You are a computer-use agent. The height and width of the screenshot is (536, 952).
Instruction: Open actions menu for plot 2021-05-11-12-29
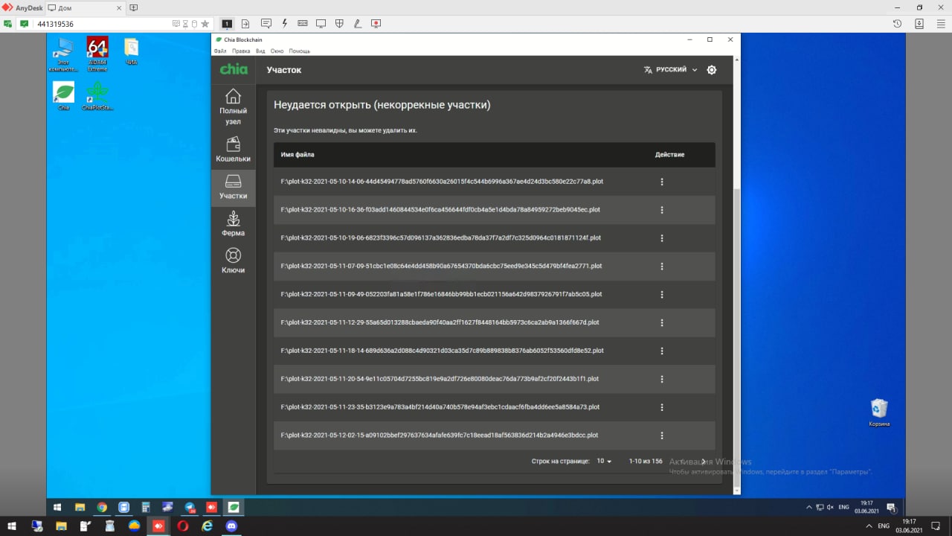(662, 323)
